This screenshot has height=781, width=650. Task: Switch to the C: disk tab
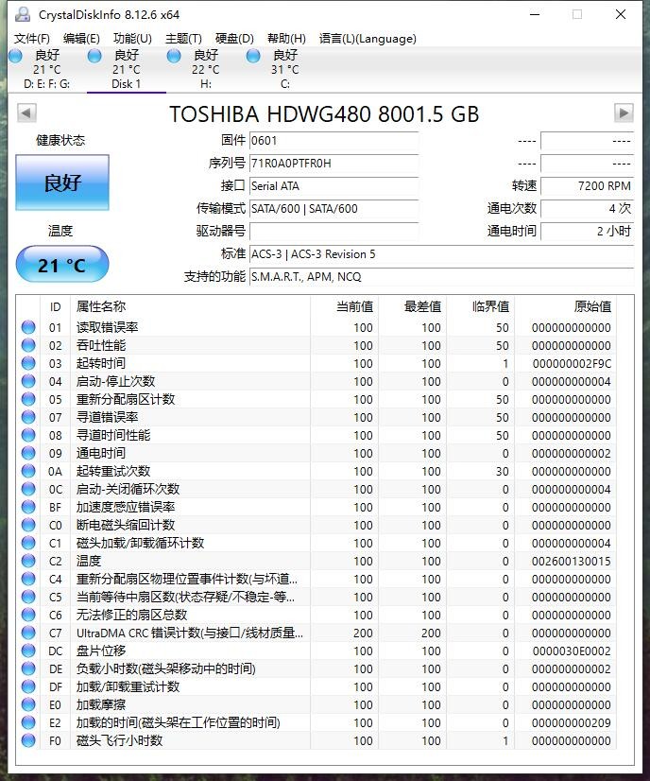285,70
